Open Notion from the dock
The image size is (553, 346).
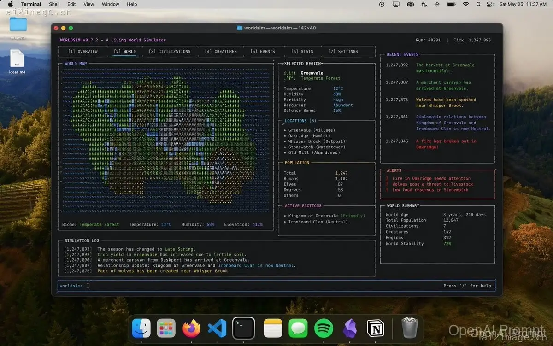[x=375, y=328]
